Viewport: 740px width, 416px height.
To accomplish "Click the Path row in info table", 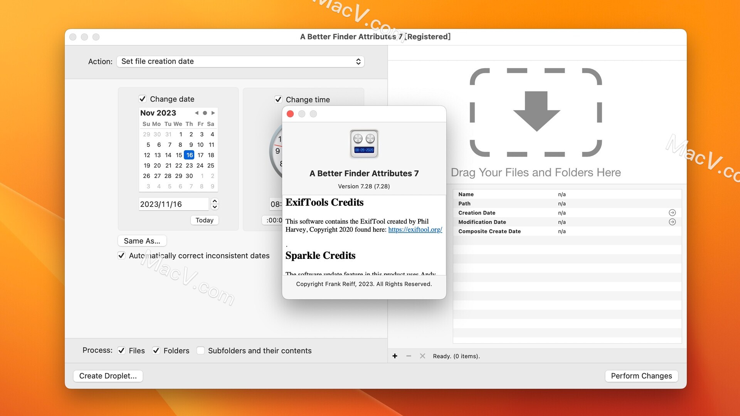I will pos(567,203).
